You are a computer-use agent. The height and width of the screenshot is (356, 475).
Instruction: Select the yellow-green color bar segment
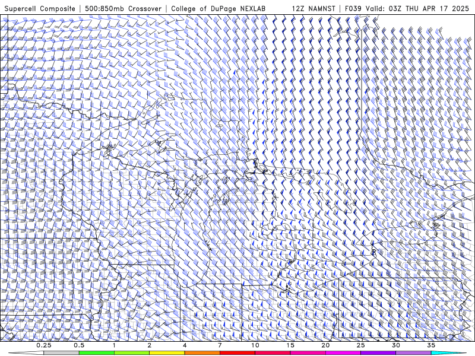click(x=132, y=353)
